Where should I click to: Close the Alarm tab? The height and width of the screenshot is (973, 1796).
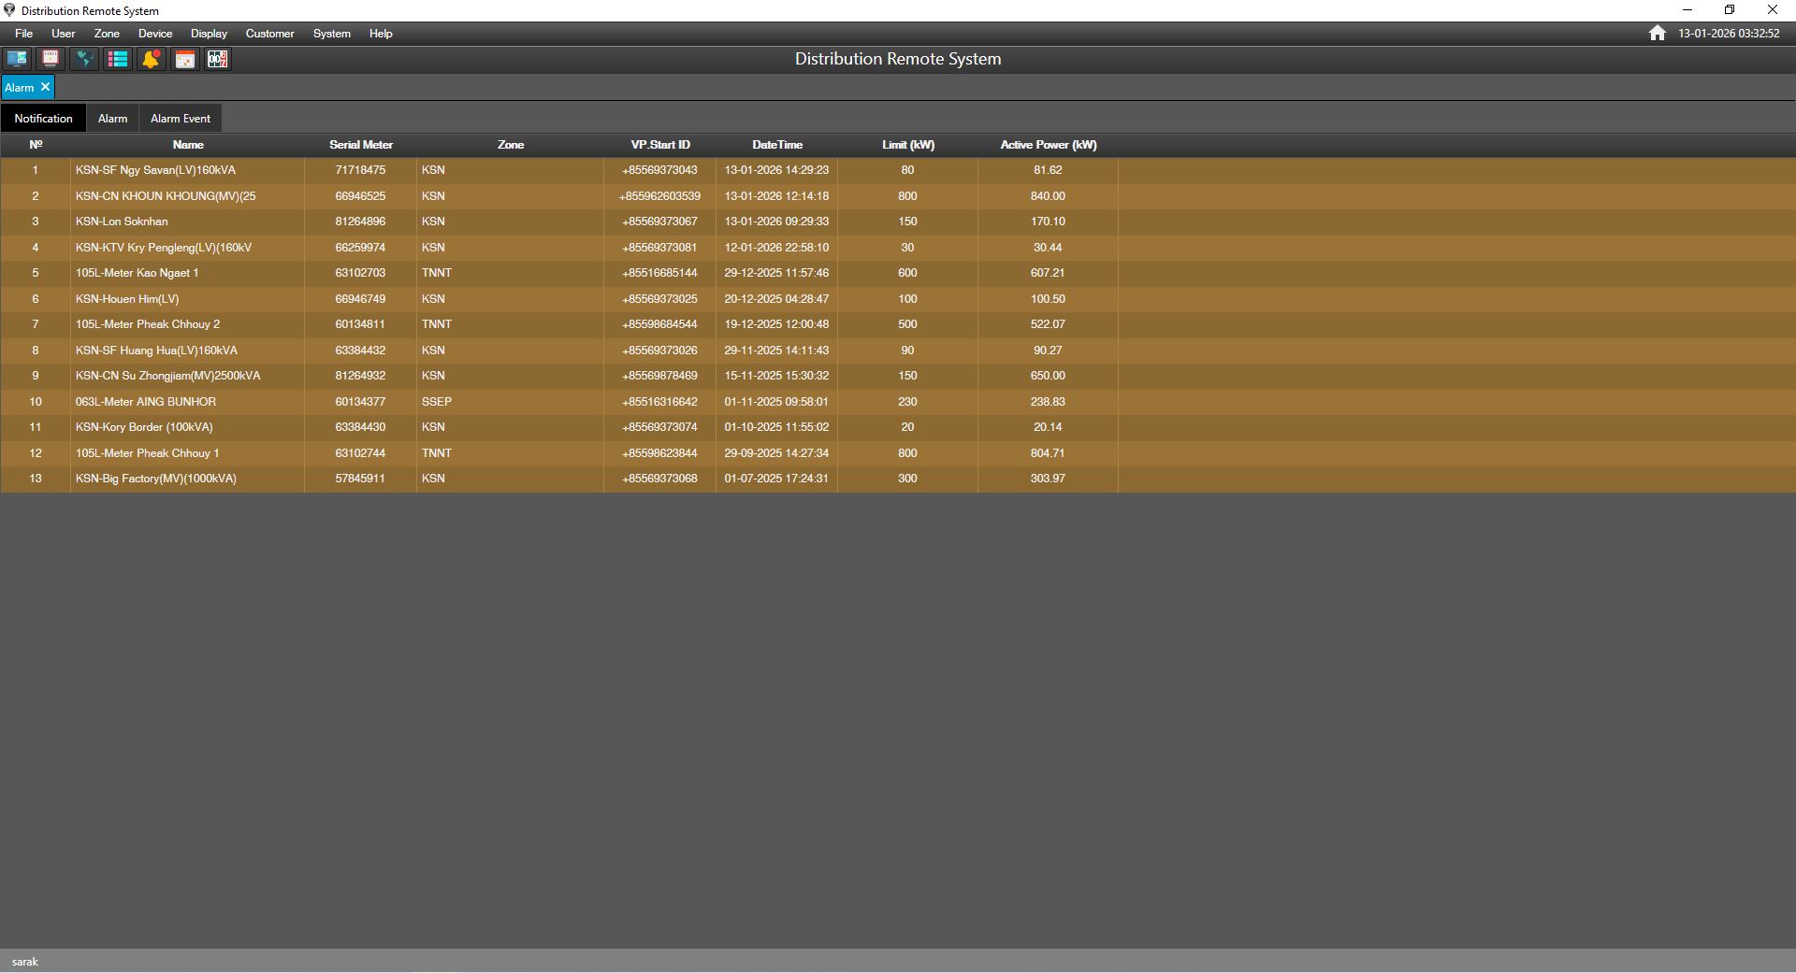pos(45,87)
